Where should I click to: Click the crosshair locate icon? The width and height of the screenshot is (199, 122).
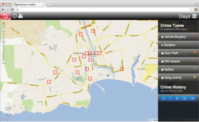coord(15,16)
